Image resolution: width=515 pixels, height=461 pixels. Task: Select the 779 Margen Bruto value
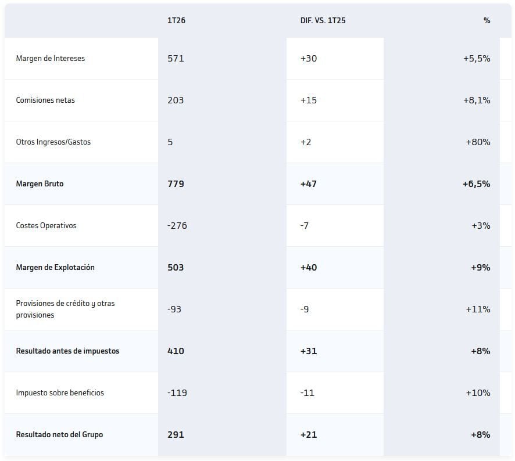176,184
